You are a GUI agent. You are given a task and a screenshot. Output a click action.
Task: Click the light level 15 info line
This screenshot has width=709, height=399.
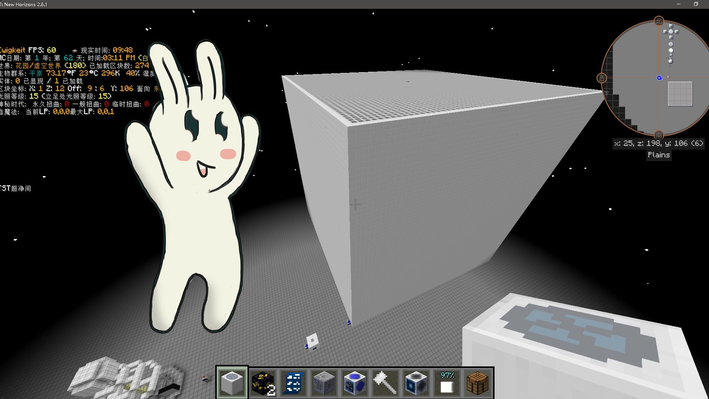point(56,96)
